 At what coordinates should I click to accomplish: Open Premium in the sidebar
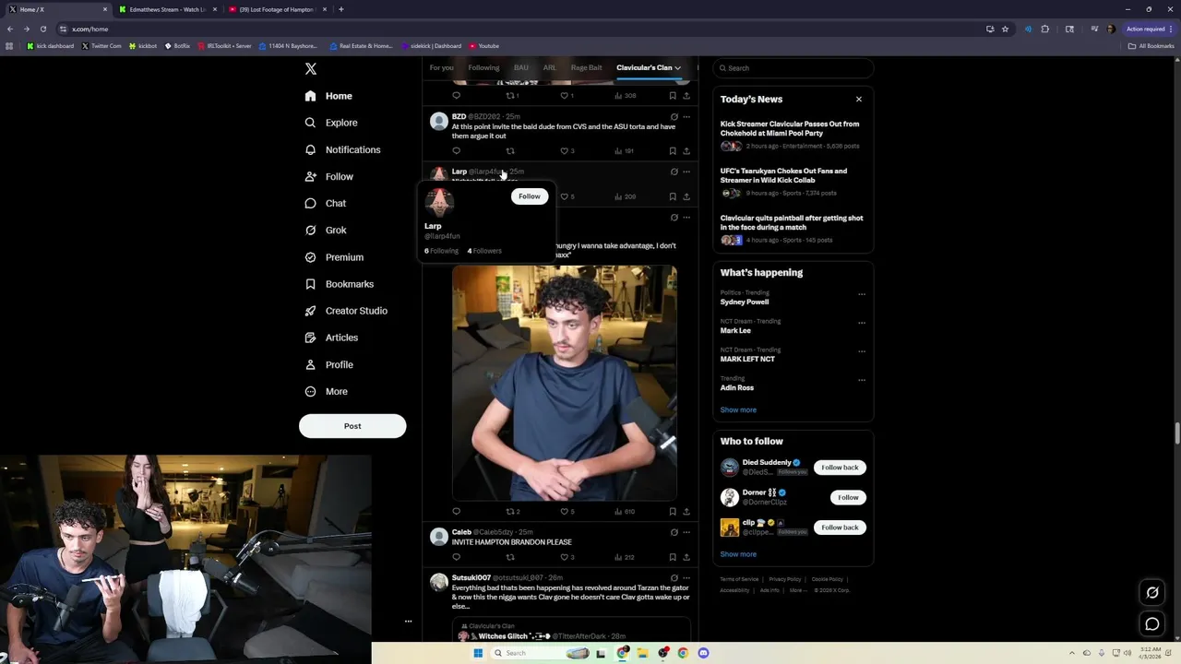[x=333, y=257]
